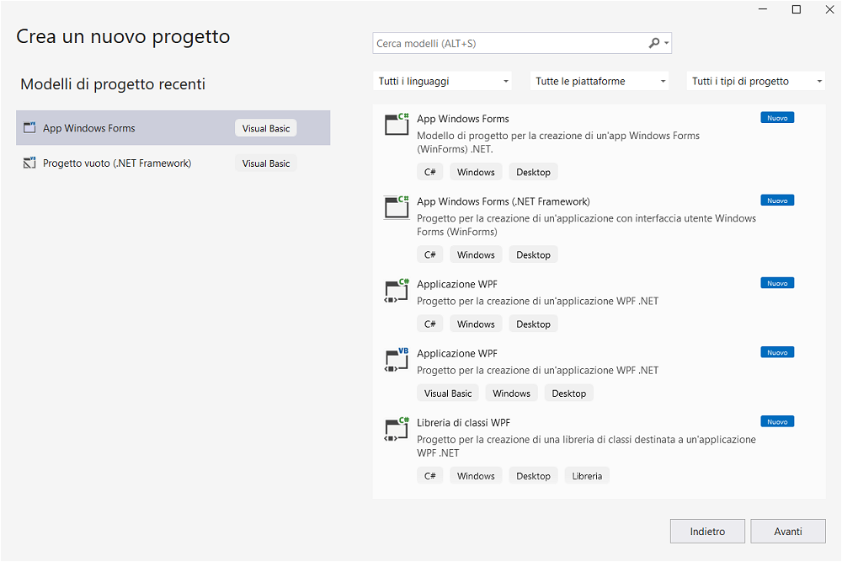Click the App Windows Forms (.NET Framework) template icon

tap(397, 207)
